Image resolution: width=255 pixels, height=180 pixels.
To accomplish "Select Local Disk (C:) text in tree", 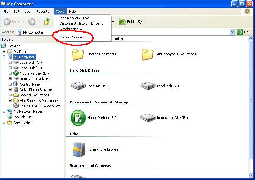I will coord(31,62).
